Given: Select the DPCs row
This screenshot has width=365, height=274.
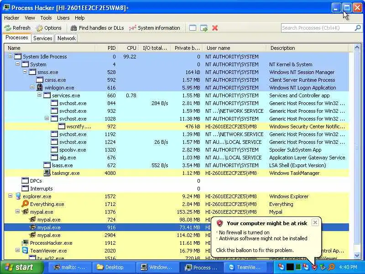Looking at the screenshot, I should [x=176, y=181].
